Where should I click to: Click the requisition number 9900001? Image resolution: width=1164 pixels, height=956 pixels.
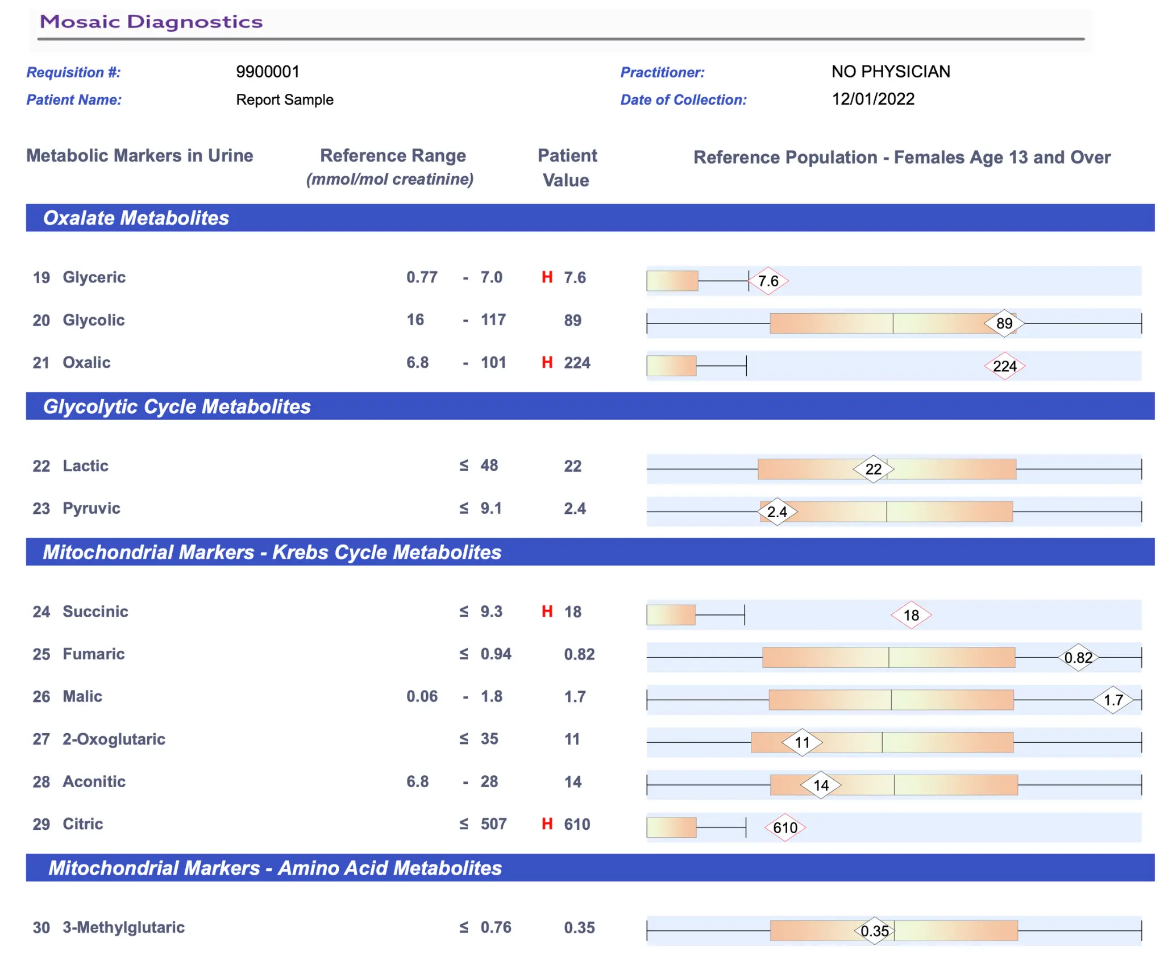click(267, 72)
